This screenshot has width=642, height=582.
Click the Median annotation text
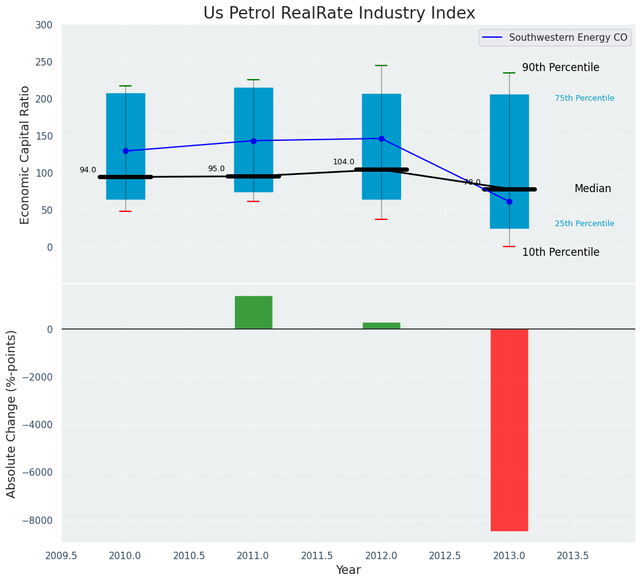click(592, 189)
